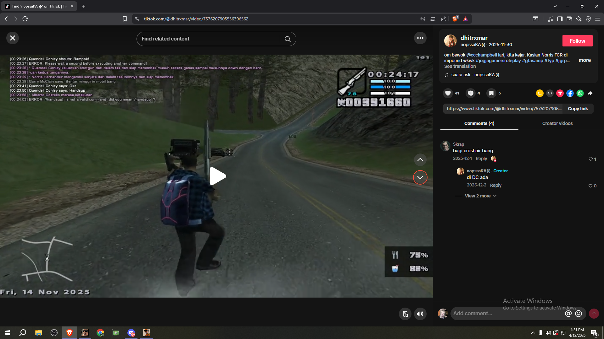The image size is (604, 339).
Task: Open more share options arrow
Action: (590, 93)
